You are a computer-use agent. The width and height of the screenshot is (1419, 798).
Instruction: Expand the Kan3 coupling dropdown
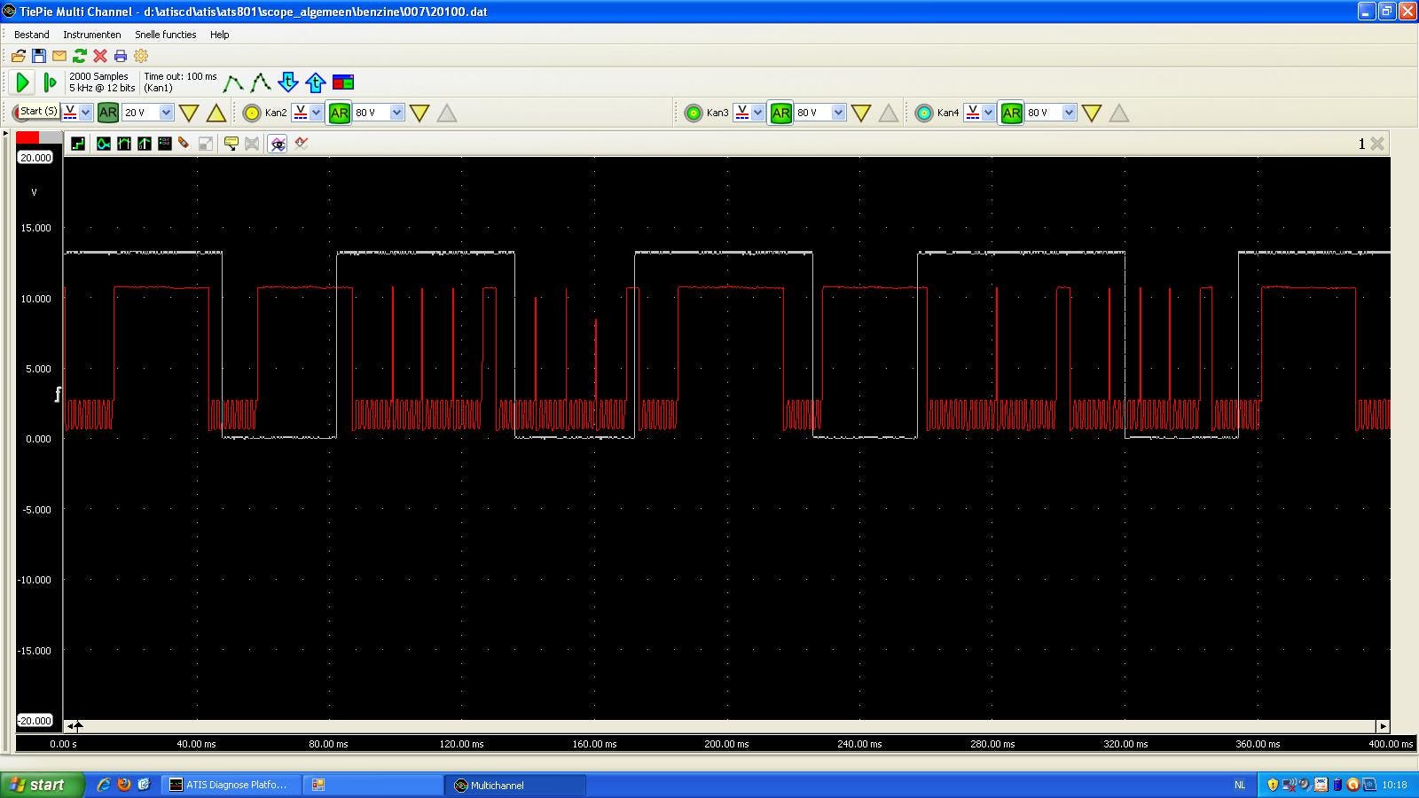point(757,113)
